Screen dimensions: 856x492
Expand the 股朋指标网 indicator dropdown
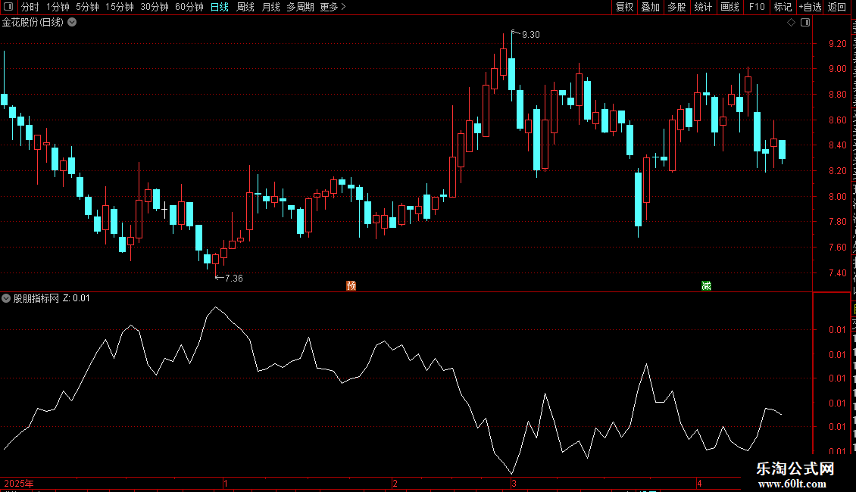[x=6, y=298]
